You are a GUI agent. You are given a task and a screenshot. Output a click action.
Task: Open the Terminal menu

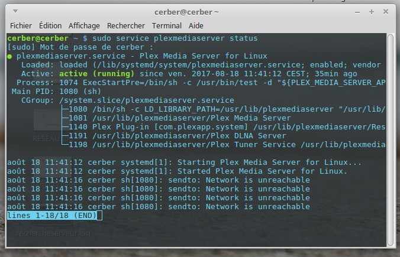pos(167,26)
